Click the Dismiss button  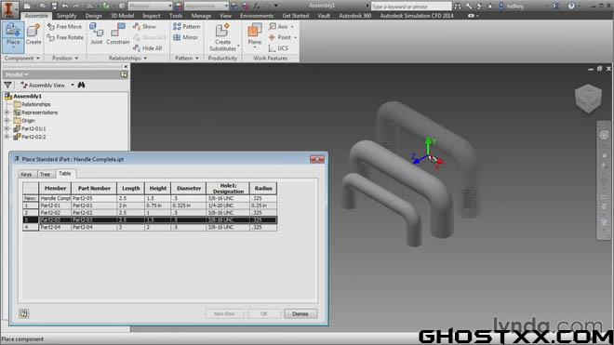coord(300,313)
